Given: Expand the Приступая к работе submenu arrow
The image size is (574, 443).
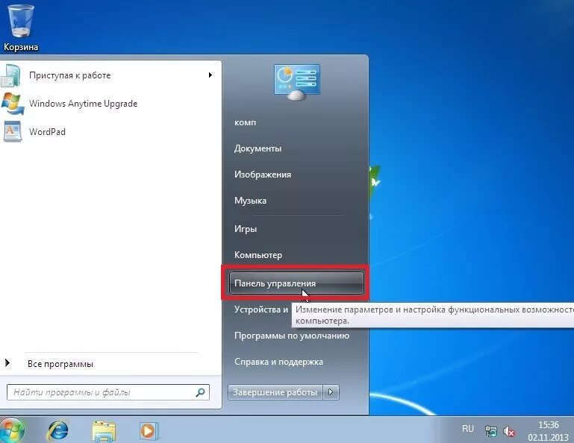Looking at the screenshot, I should coord(210,75).
